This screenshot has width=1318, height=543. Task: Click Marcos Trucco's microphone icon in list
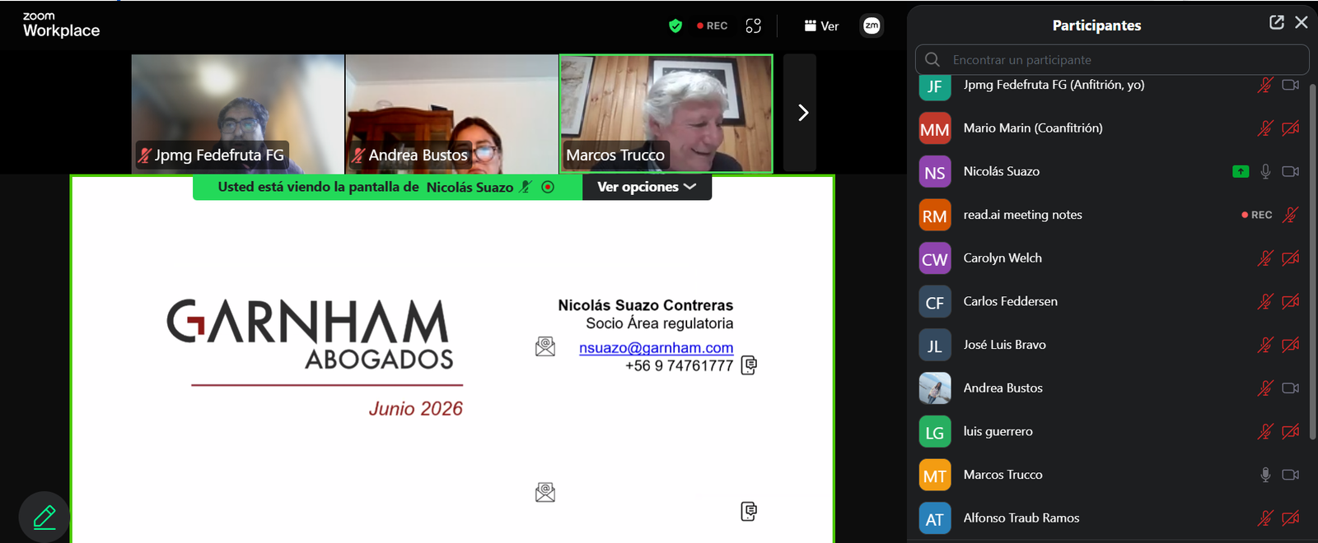1265,475
